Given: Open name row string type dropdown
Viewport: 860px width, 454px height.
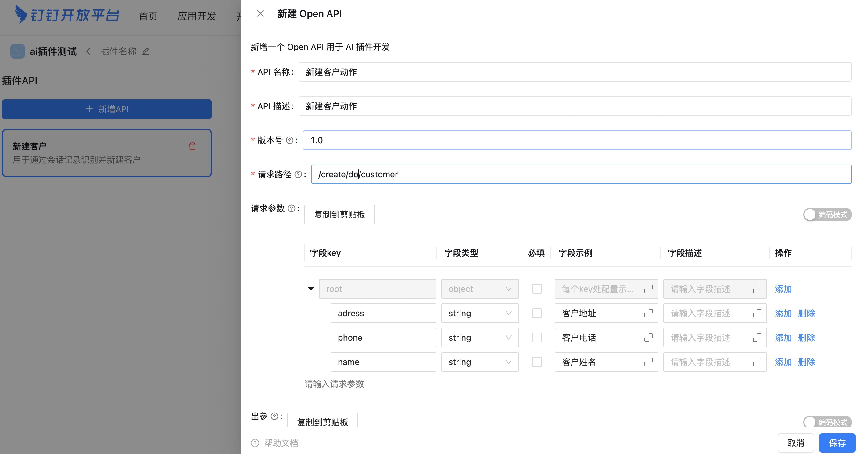Looking at the screenshot, I should point(480,362).
